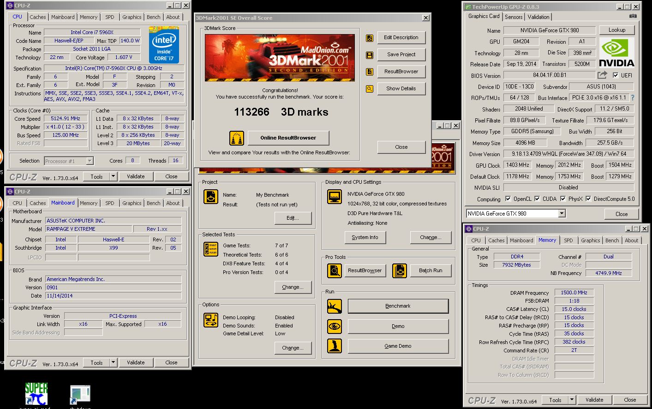Switch to SPD tab in Mainboard CPU-Z window

coord(110,203)
